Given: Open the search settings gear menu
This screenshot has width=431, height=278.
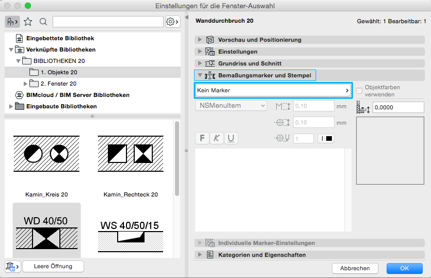Looking at the screenshot, I should (172, 22).
